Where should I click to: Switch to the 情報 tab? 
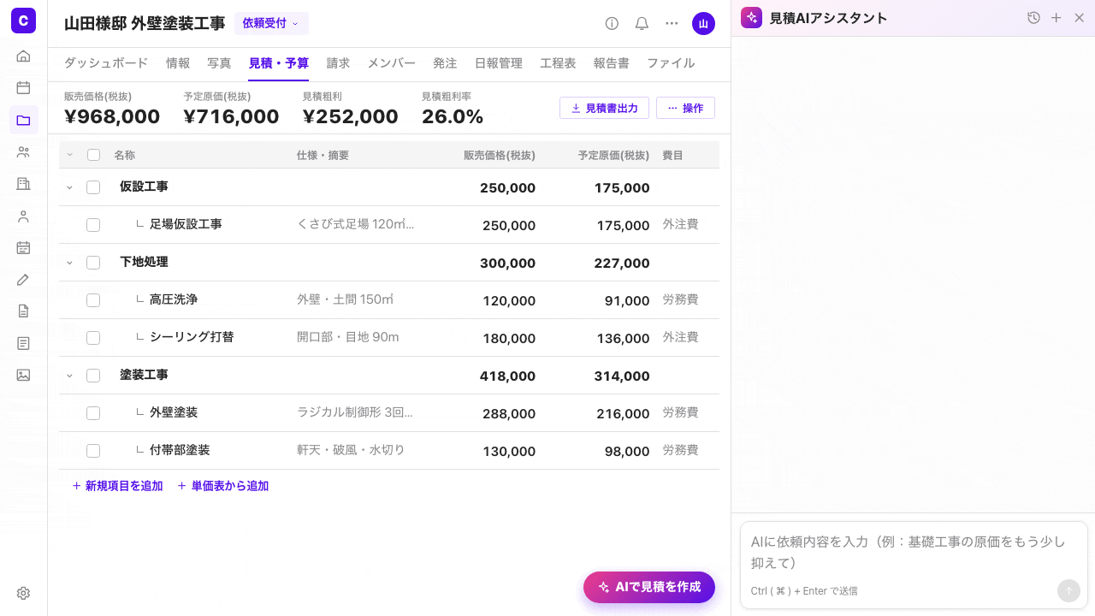(x=178, y=63)
